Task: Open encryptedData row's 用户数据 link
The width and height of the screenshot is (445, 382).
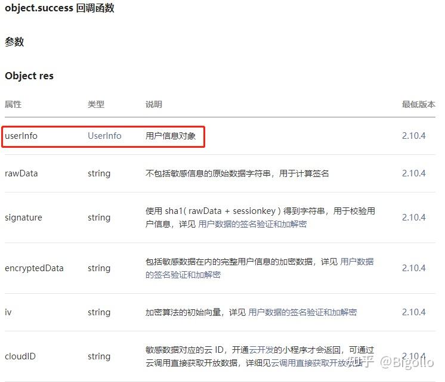Action: (357, 262)
